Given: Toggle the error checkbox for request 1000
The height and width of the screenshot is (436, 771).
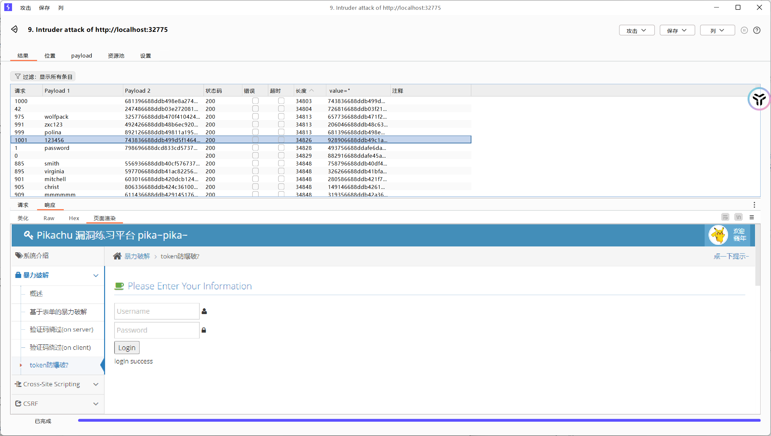Looking at the screenshot, I should [x=255, y=101].
